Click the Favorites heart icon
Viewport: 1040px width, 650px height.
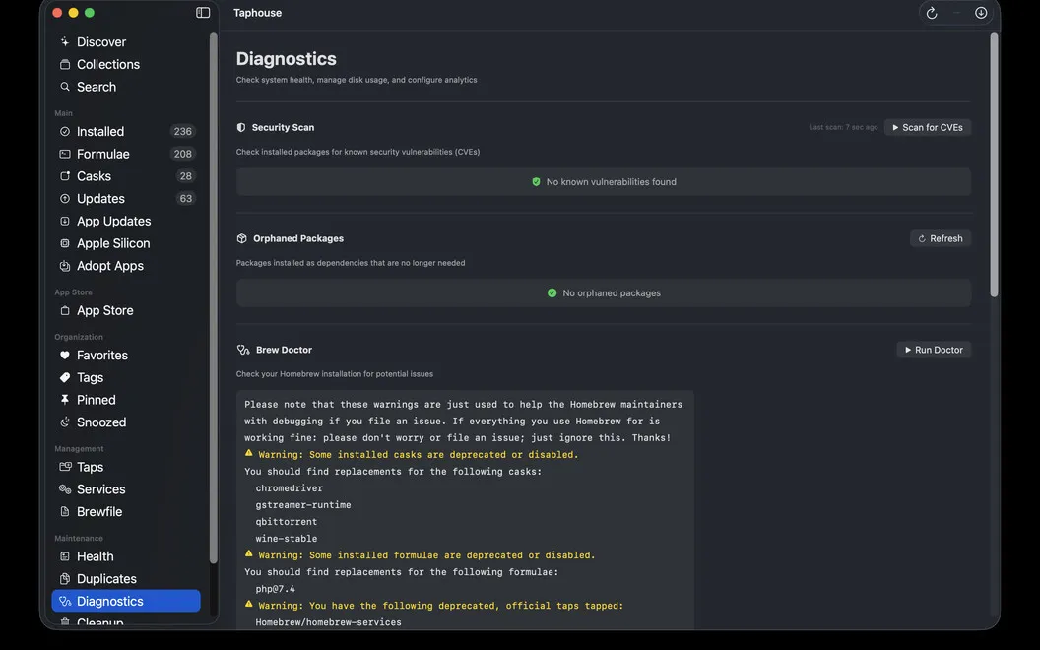[x=65, y=356]
